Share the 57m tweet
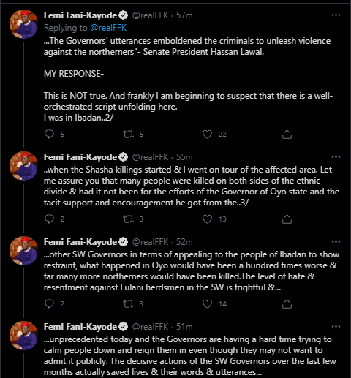351x378 pixels. (x=287, y=134)
